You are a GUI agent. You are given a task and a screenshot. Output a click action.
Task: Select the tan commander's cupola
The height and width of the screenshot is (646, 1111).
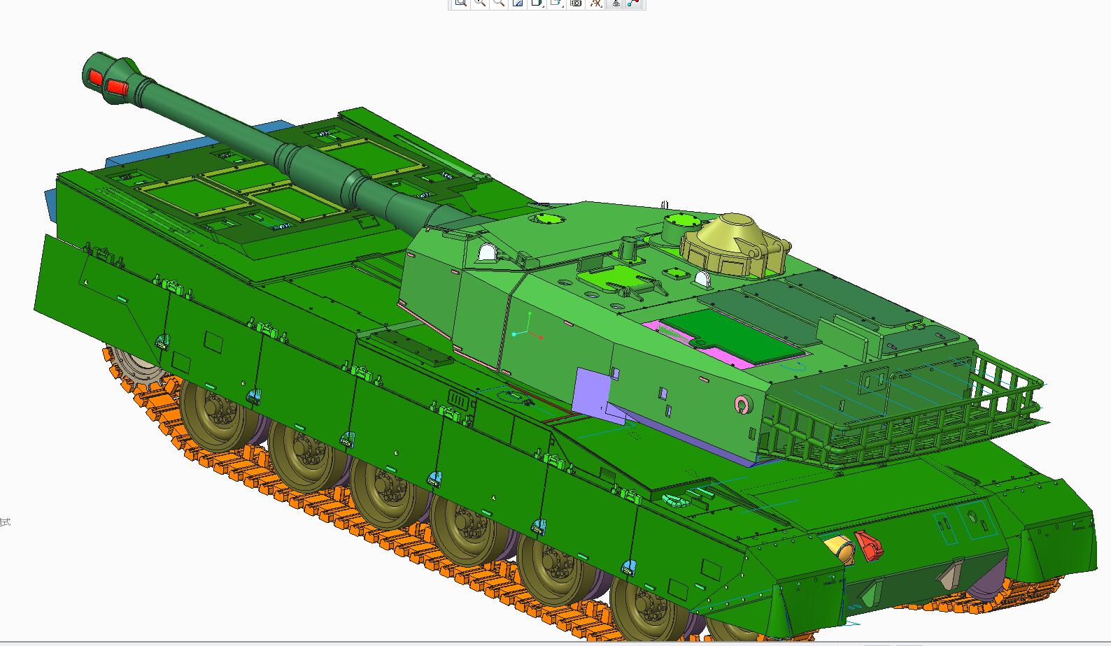735,244
